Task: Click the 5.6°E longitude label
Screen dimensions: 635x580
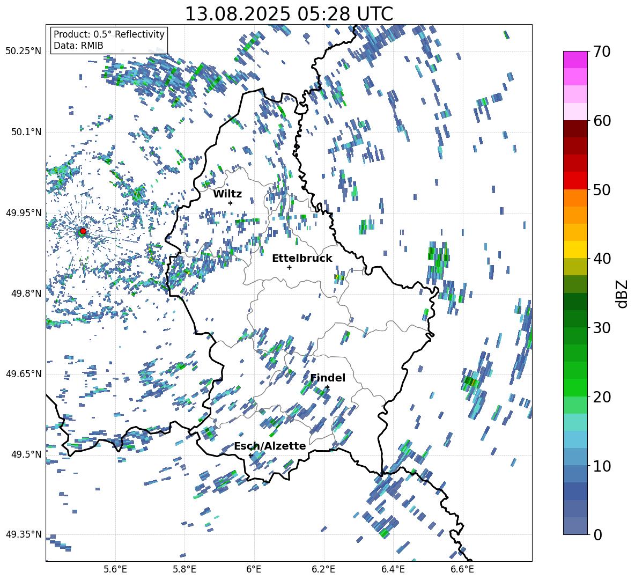Action: click(x=115, y=569)
